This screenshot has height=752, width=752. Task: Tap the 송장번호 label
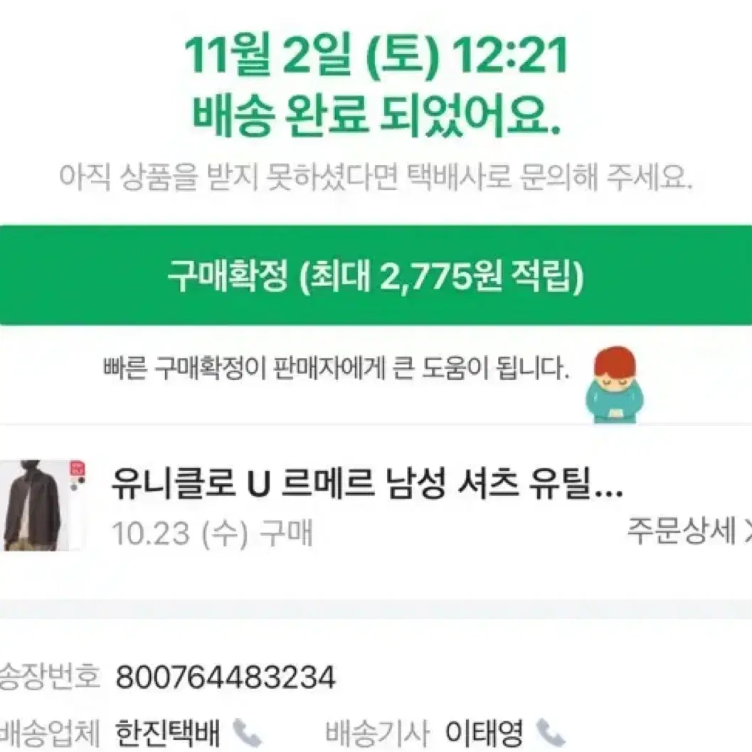tap(49, 677)
